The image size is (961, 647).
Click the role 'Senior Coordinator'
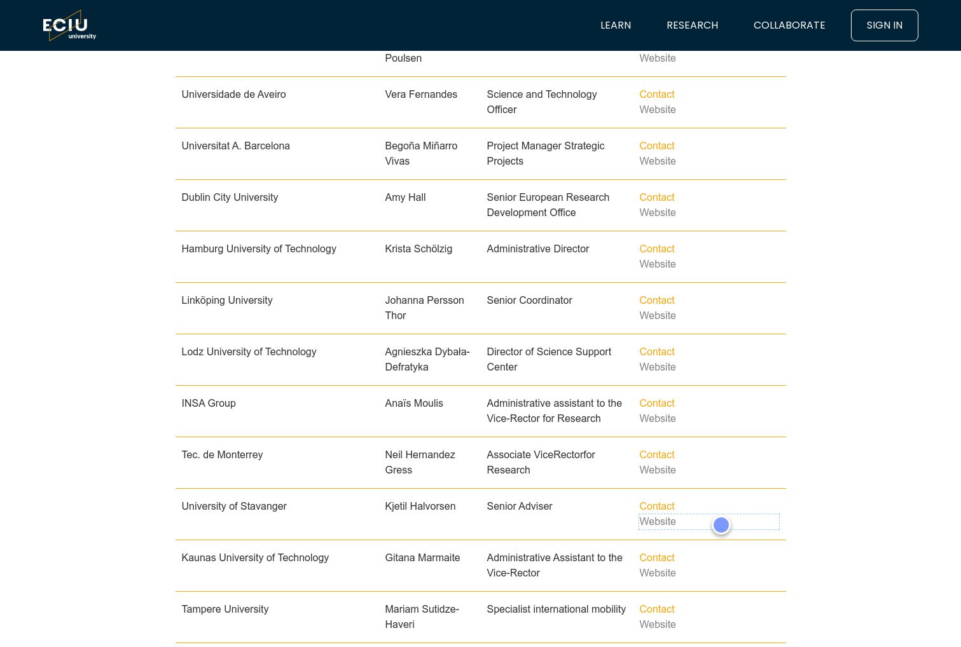[529, 300]
